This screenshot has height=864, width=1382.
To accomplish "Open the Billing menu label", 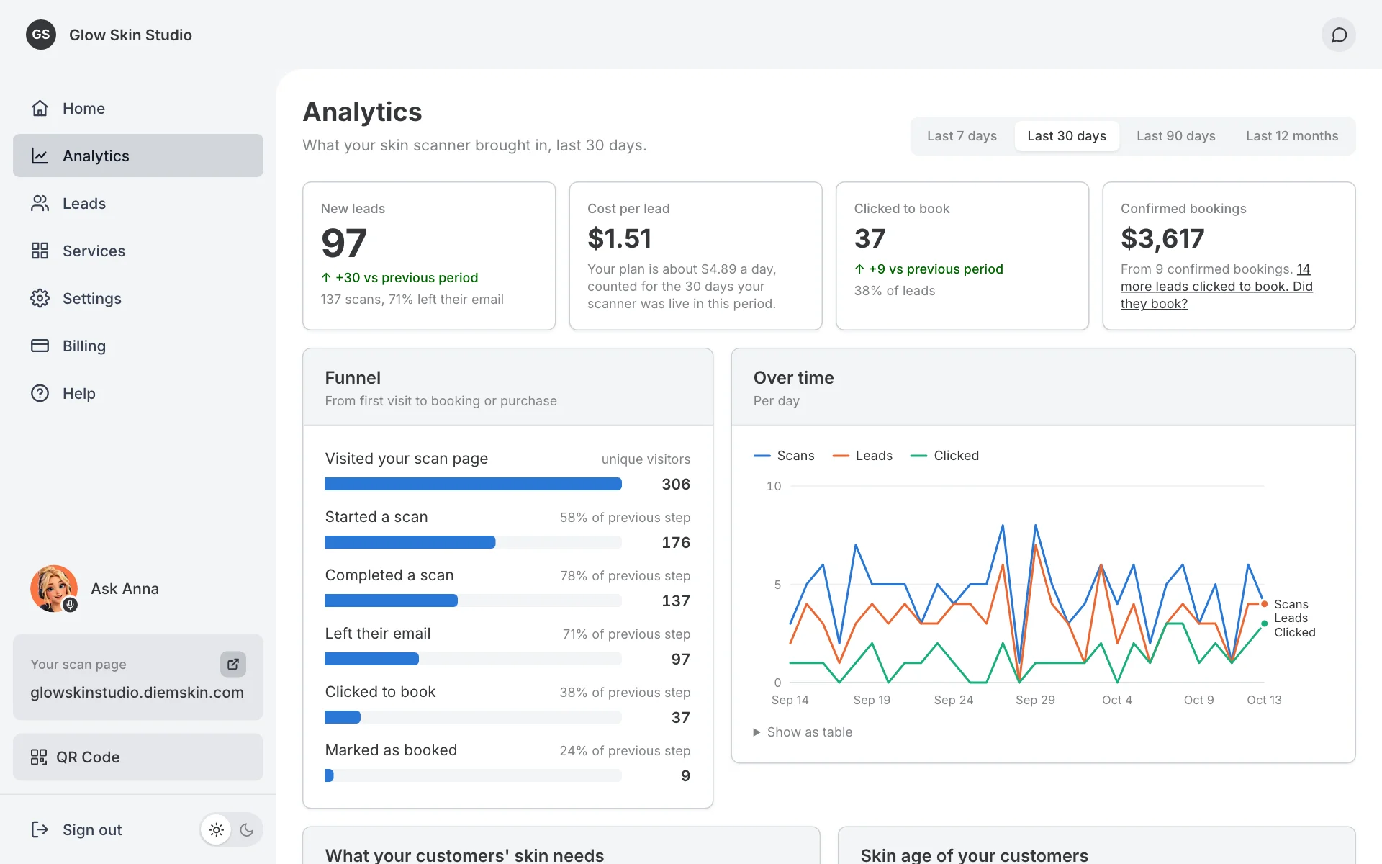I will [x=84, y=346].
